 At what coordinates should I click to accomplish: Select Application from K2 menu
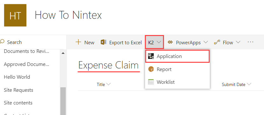[178, 56]
